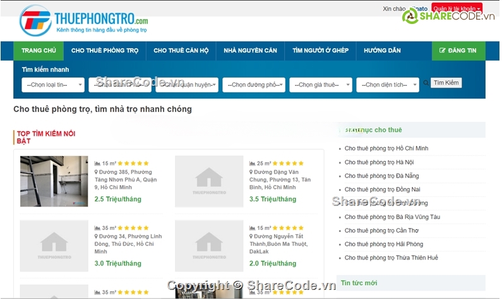Open the Nhà nguyên căn menu
Screen dimensions: 502x300
click(x=250, y=51)
